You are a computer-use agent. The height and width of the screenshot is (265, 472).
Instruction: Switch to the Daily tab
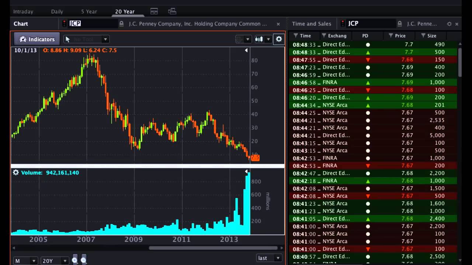(x=57, y=11)
